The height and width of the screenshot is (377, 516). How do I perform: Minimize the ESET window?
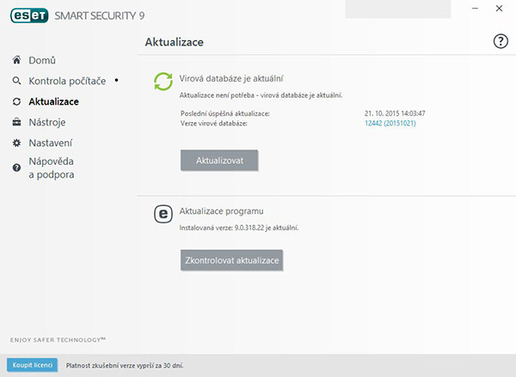[475, 9]
